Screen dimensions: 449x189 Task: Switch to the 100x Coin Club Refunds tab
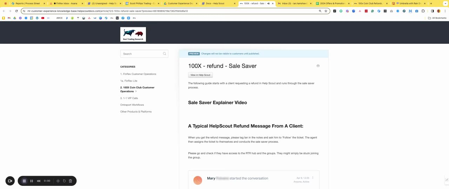coord(370,3)
